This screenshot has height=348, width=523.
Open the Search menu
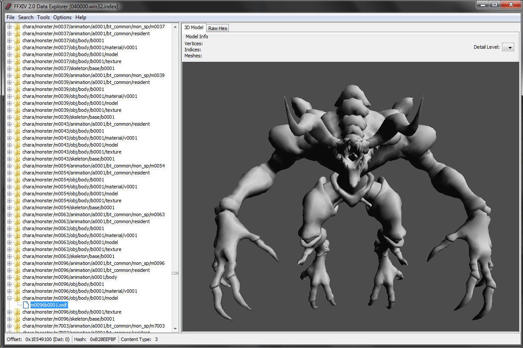coord(26,17)
